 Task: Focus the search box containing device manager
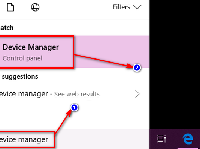(x=27, y=139)
